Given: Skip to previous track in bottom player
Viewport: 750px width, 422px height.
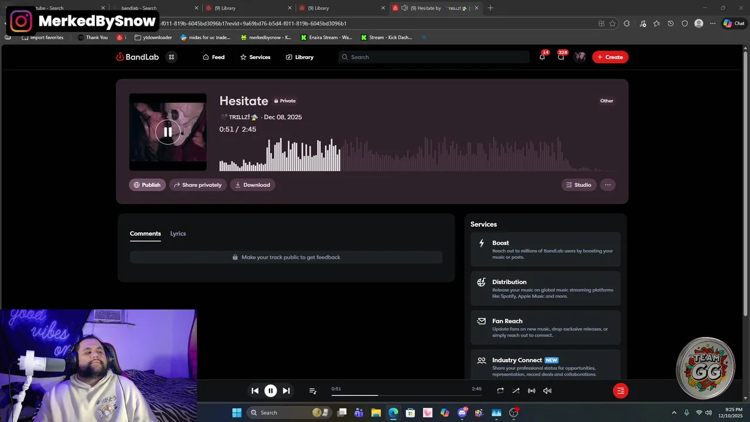Looking at the screenshot, I should 255,390.
